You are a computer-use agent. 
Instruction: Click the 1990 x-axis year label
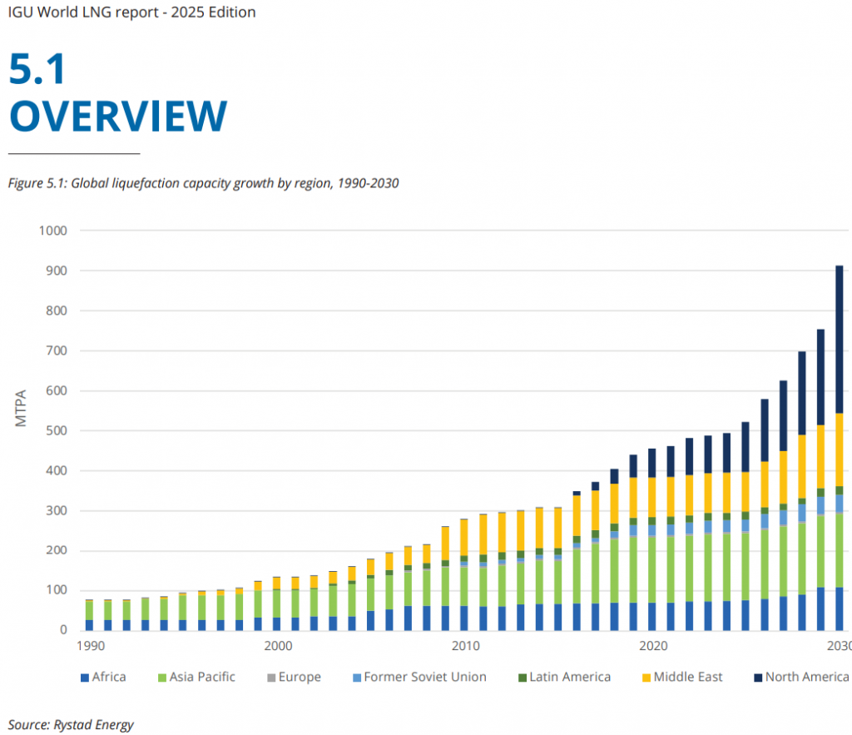pyautogui.click(x=89, y=646)
